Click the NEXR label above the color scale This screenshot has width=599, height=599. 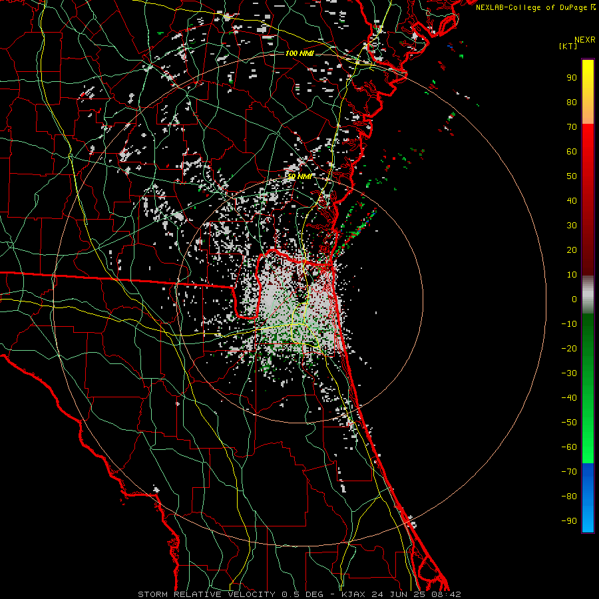[585, 40]
